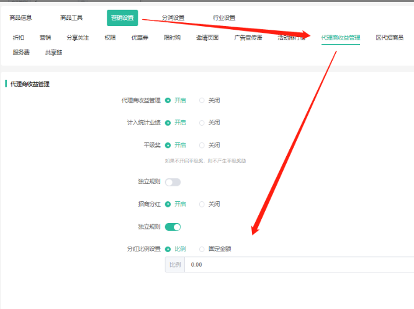This screenshot has width=414, height=309.
Task: Switch to the 商品工具 tab
Action: pos(71,18)
